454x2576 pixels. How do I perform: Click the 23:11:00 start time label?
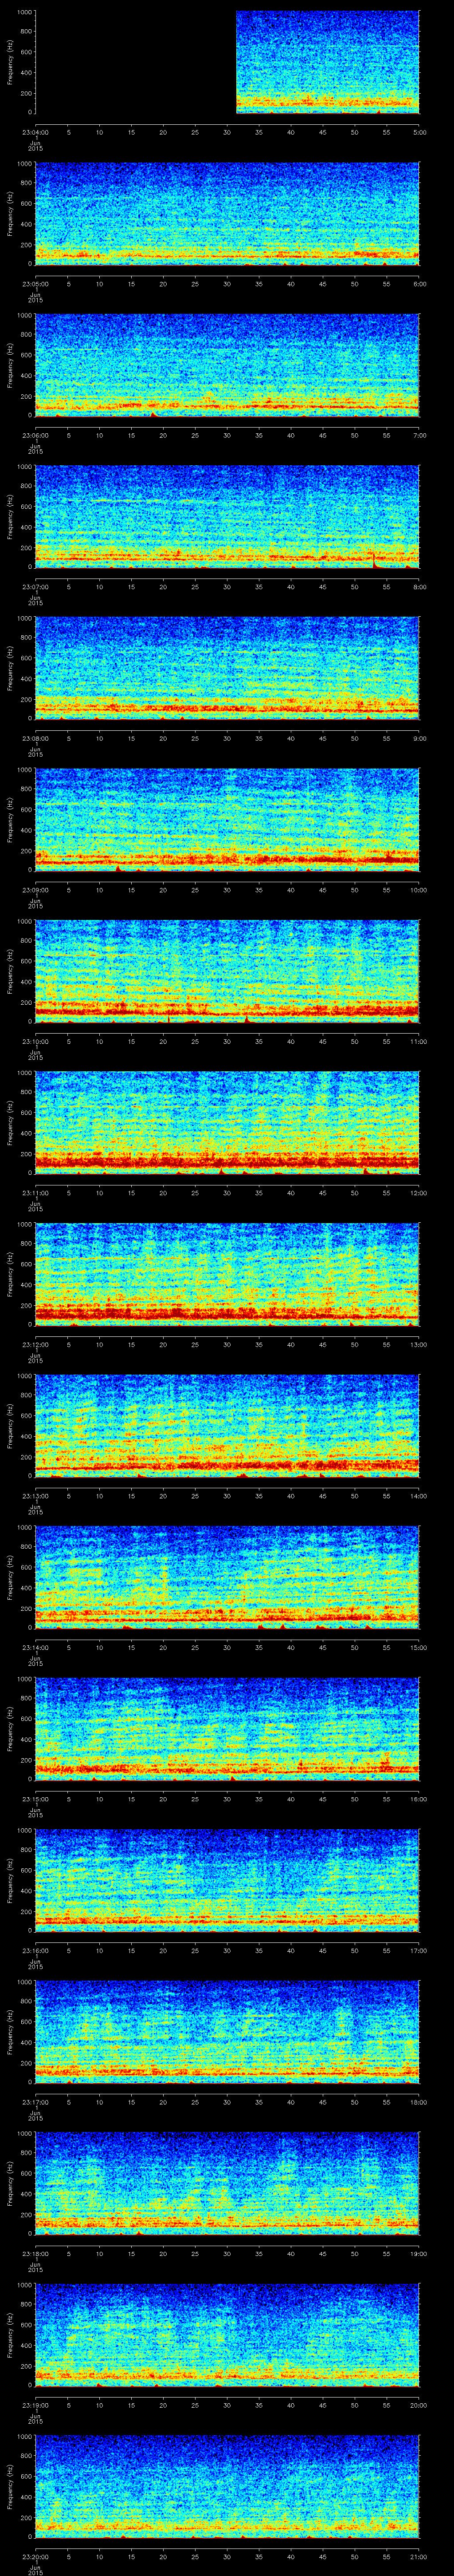(x=35, y=1193)
